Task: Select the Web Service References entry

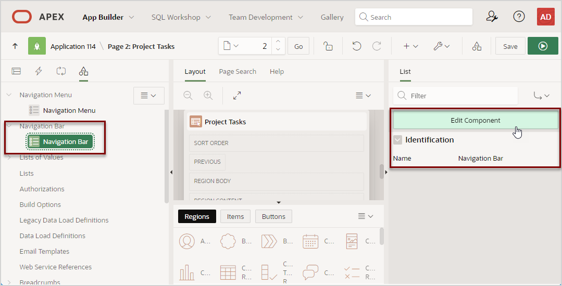Action: tap(56, 267)
